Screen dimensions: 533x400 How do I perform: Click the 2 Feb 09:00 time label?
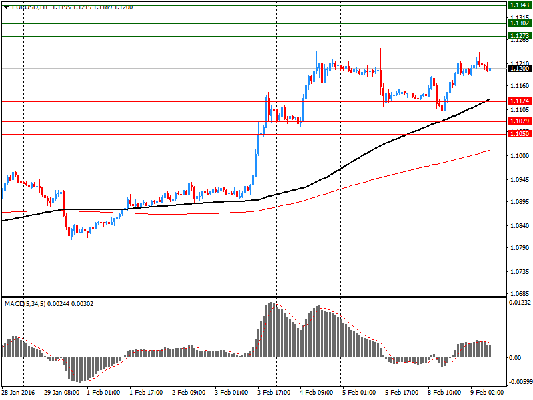click(x=189, y=393)
